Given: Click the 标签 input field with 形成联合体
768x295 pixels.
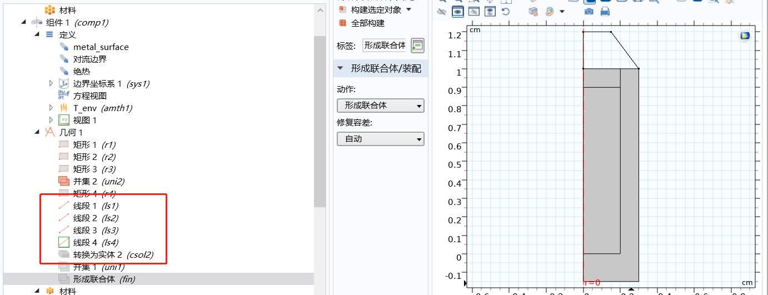Looking at the screenshot, I should coord(385,46).
